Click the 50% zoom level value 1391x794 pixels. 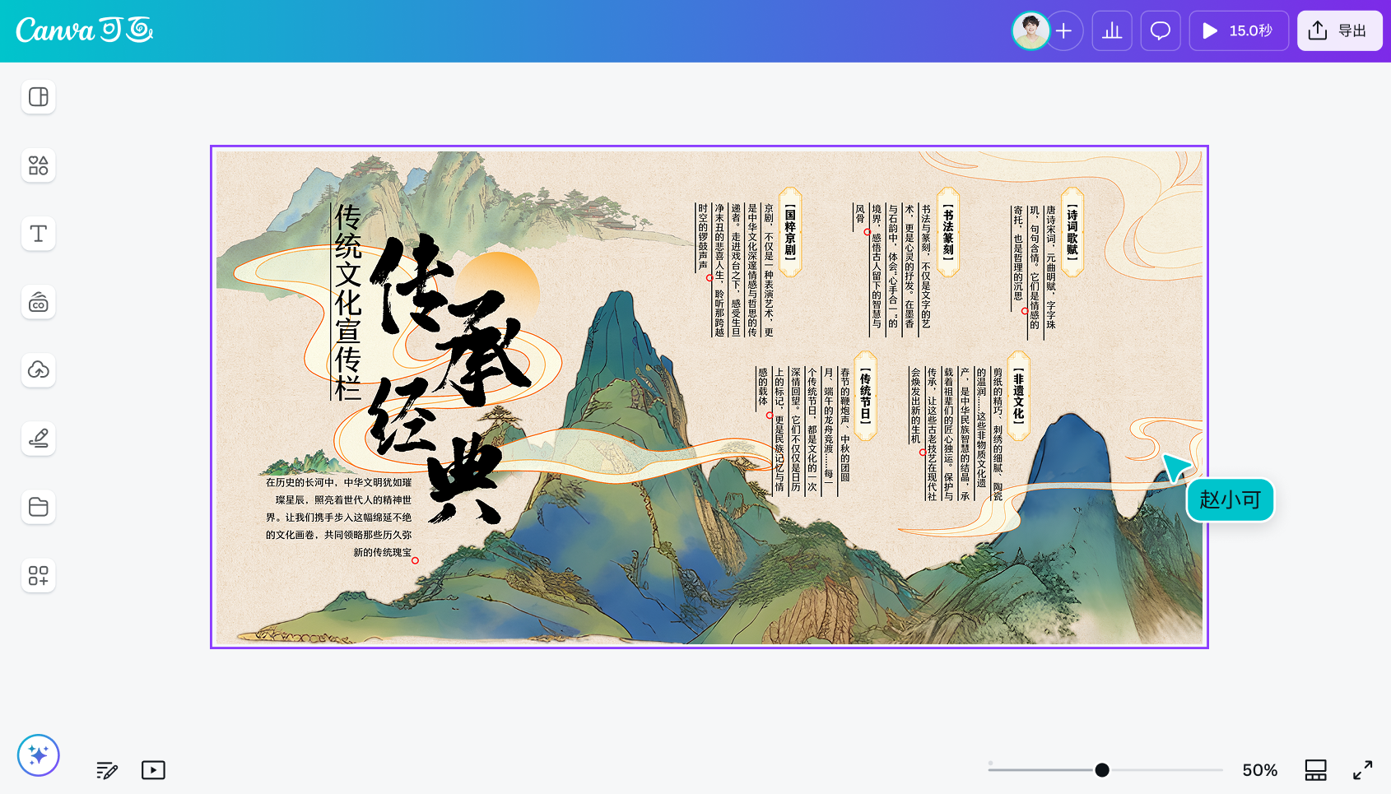[x=1259, y=770]
